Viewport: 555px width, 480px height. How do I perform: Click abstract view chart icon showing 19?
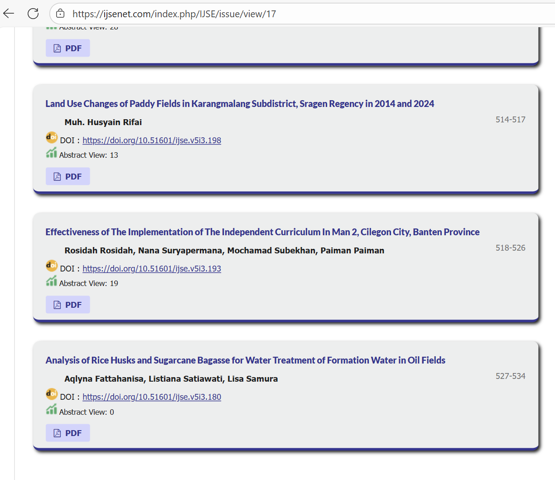coord(51,281)
